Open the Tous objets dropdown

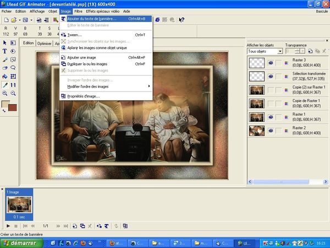[x=280, y=51]
